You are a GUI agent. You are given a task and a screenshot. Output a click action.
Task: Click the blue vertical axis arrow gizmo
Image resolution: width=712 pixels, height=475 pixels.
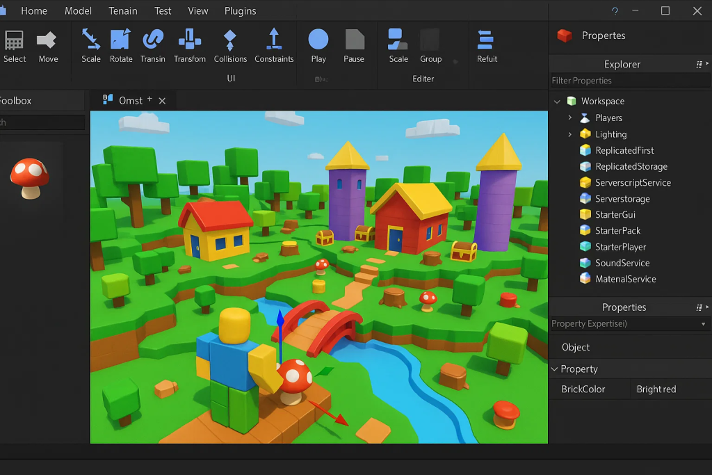click(280, 336)
